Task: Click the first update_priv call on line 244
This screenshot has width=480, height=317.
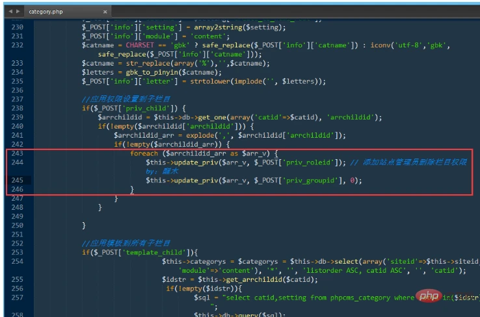Action: pos(196,162)
